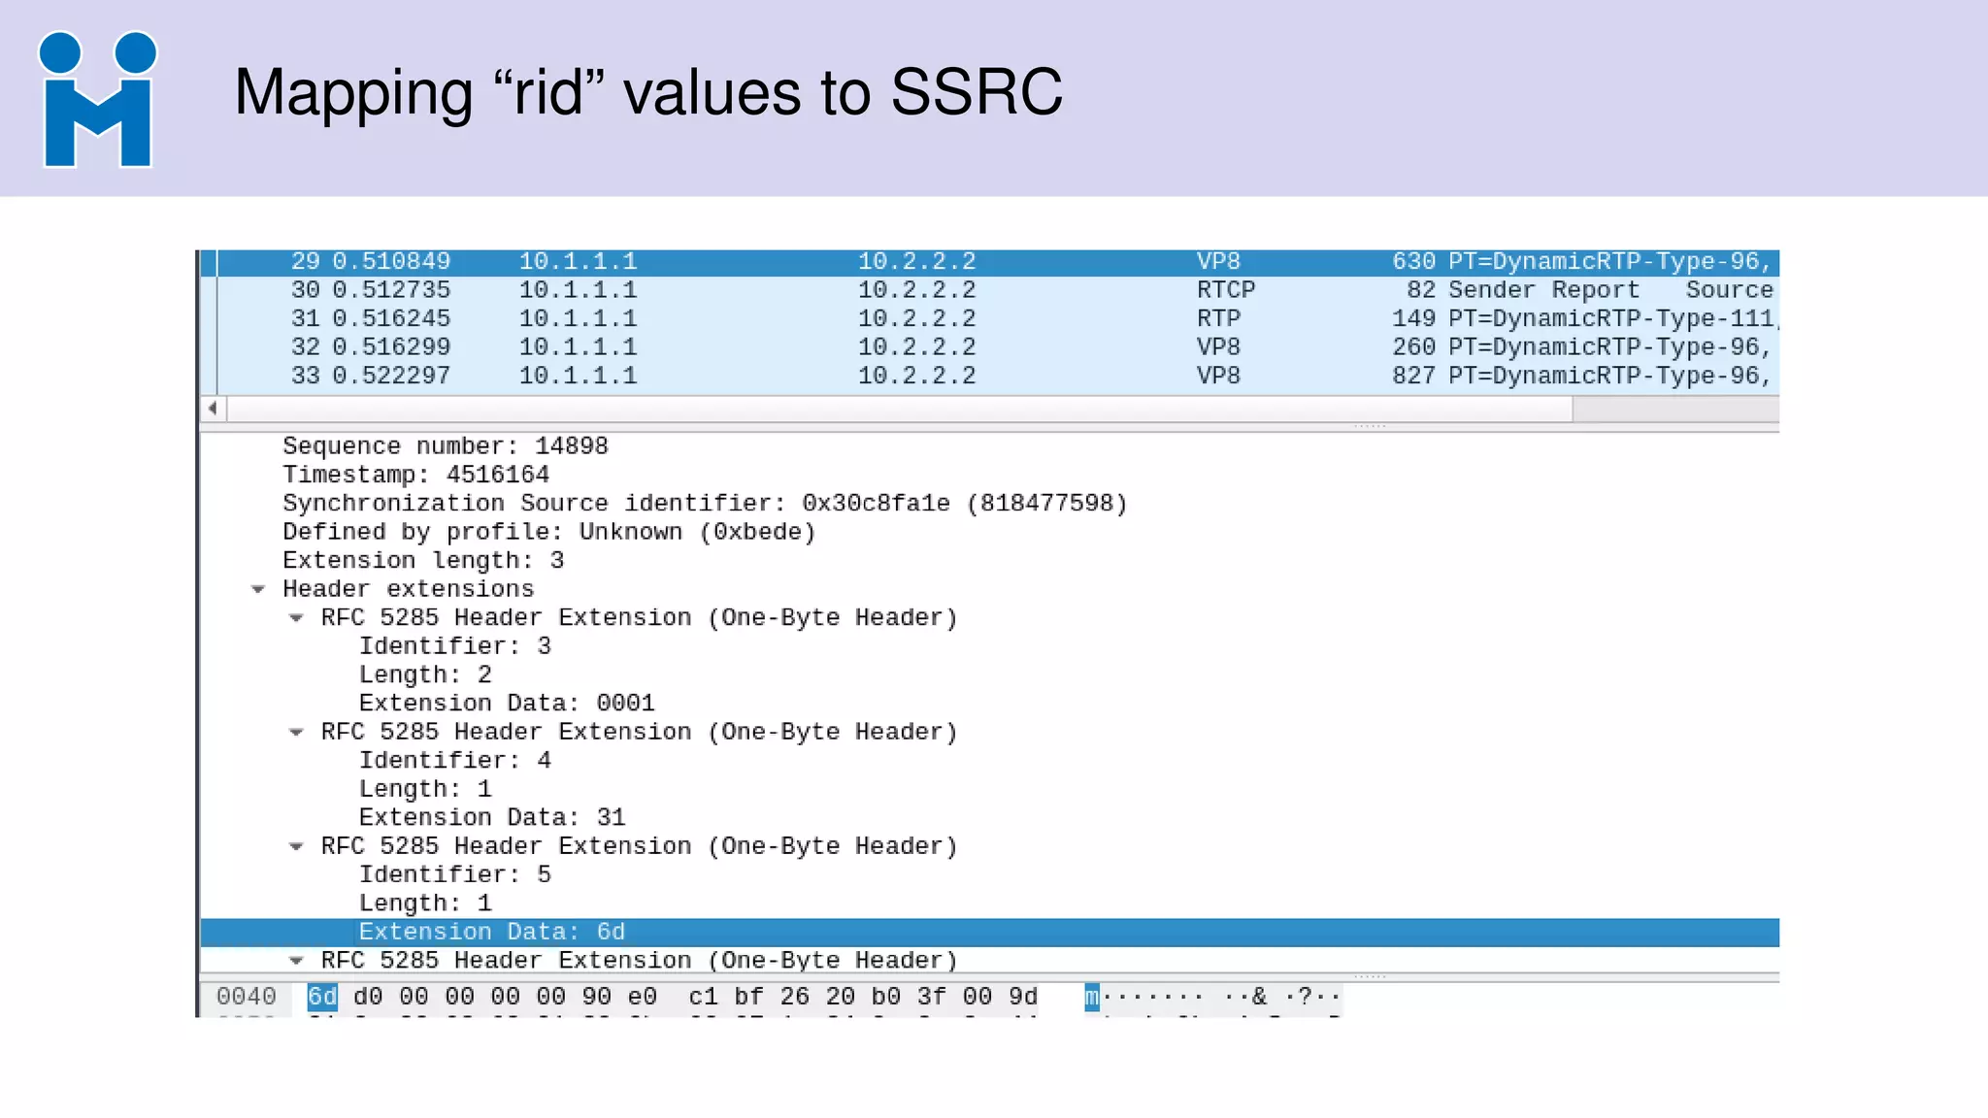
Task: Click the Header extensions label
Action: click(x=409, y=590)
